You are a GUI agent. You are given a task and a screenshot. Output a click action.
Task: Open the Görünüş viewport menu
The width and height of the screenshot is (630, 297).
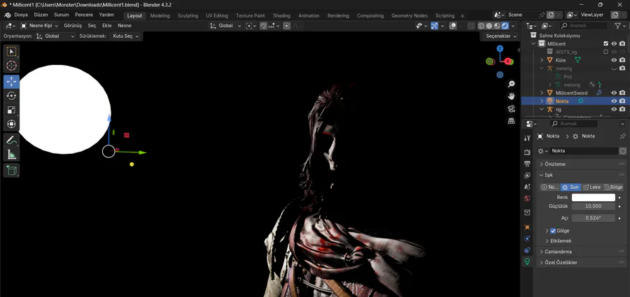[73, 26]
